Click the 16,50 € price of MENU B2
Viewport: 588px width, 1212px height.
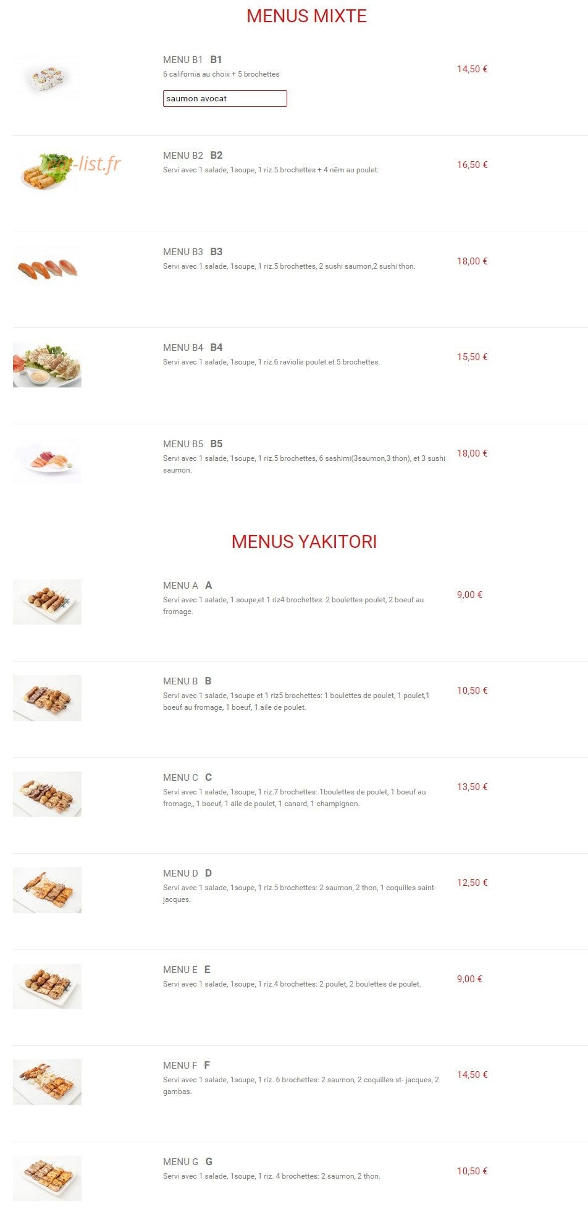472,165
